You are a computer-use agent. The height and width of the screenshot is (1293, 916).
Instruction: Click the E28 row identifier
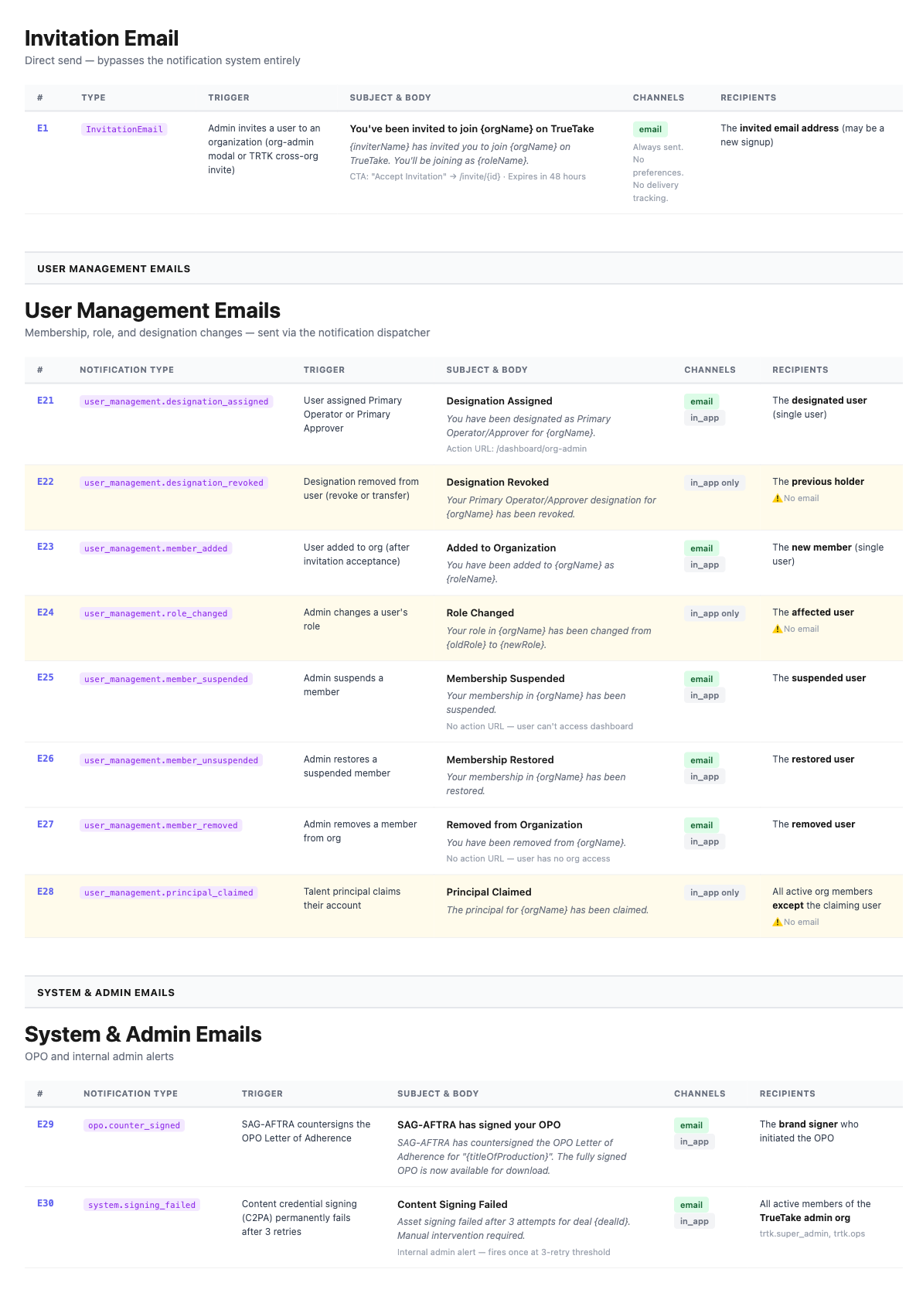[x=46, y=892]
